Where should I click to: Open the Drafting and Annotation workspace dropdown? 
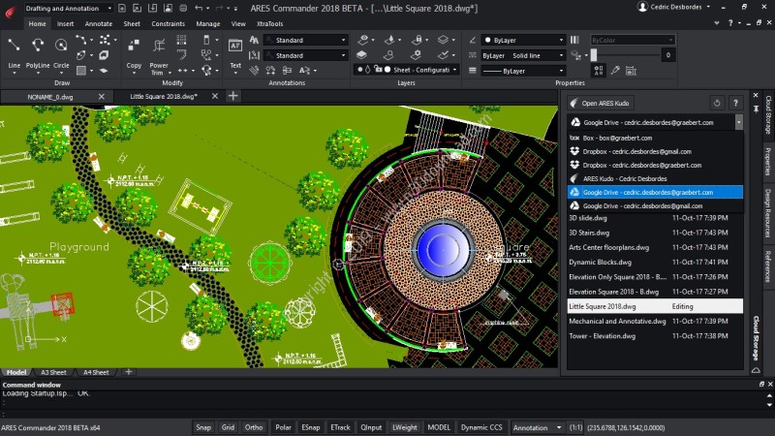coord(68,8)
